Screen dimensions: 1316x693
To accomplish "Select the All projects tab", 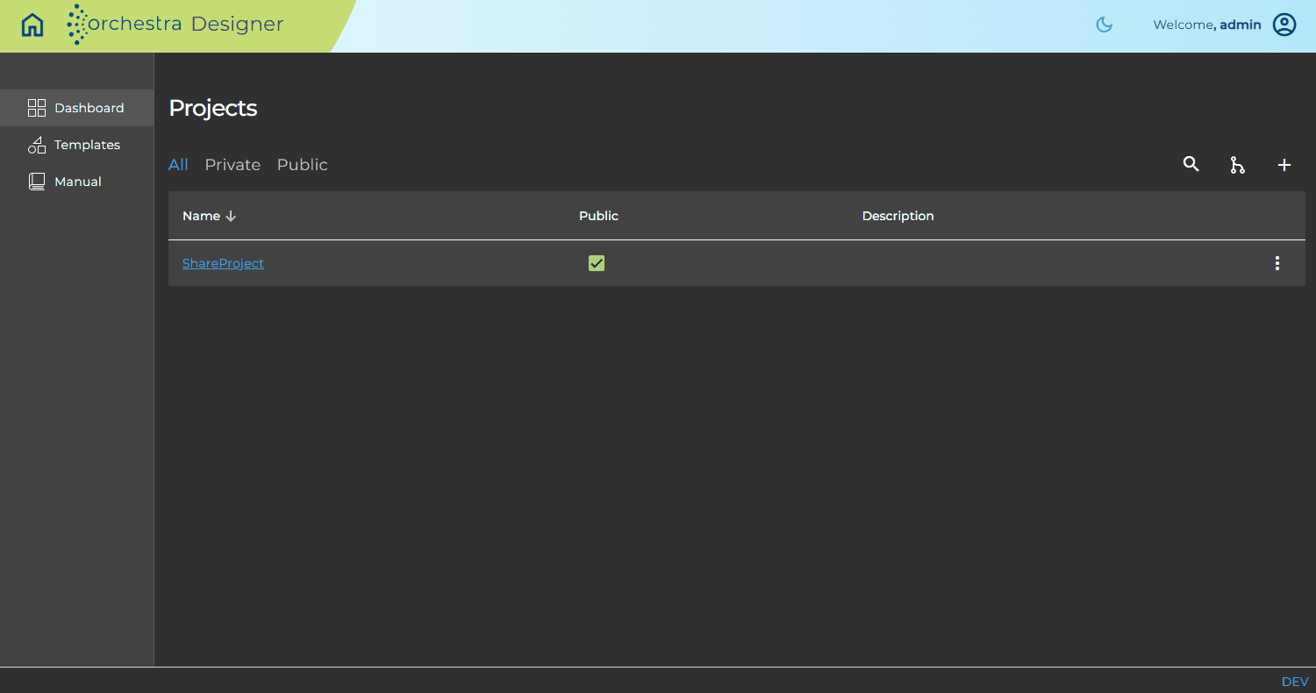I will [178, 165].
